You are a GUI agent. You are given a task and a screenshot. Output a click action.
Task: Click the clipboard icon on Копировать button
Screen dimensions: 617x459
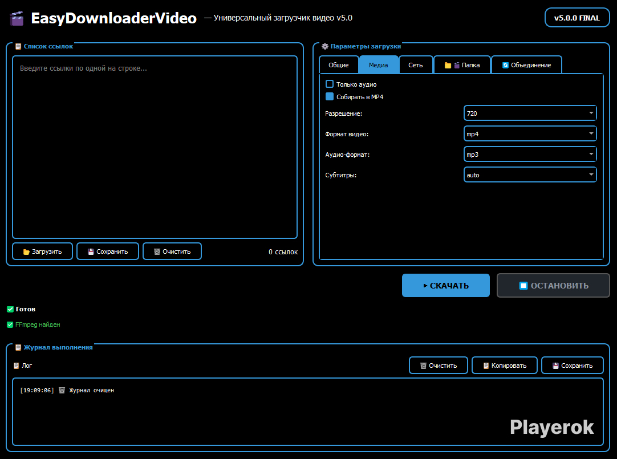coord(486,366)
